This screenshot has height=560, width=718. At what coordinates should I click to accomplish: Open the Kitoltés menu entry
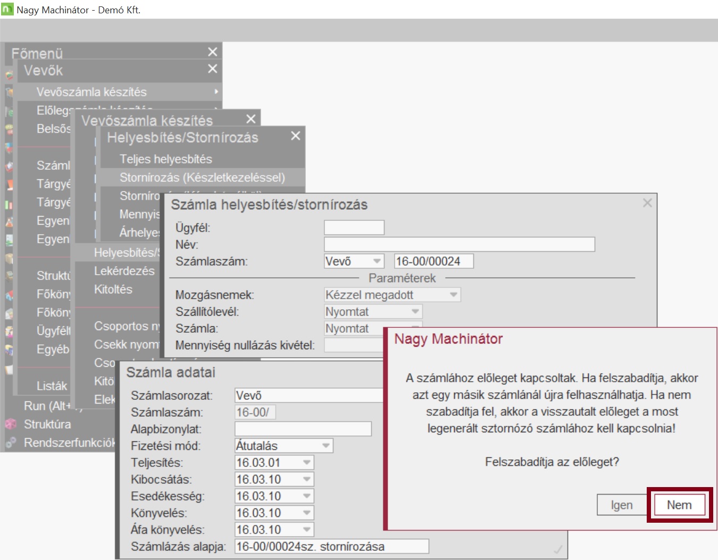pyautogui.click(x=113, y=289)
